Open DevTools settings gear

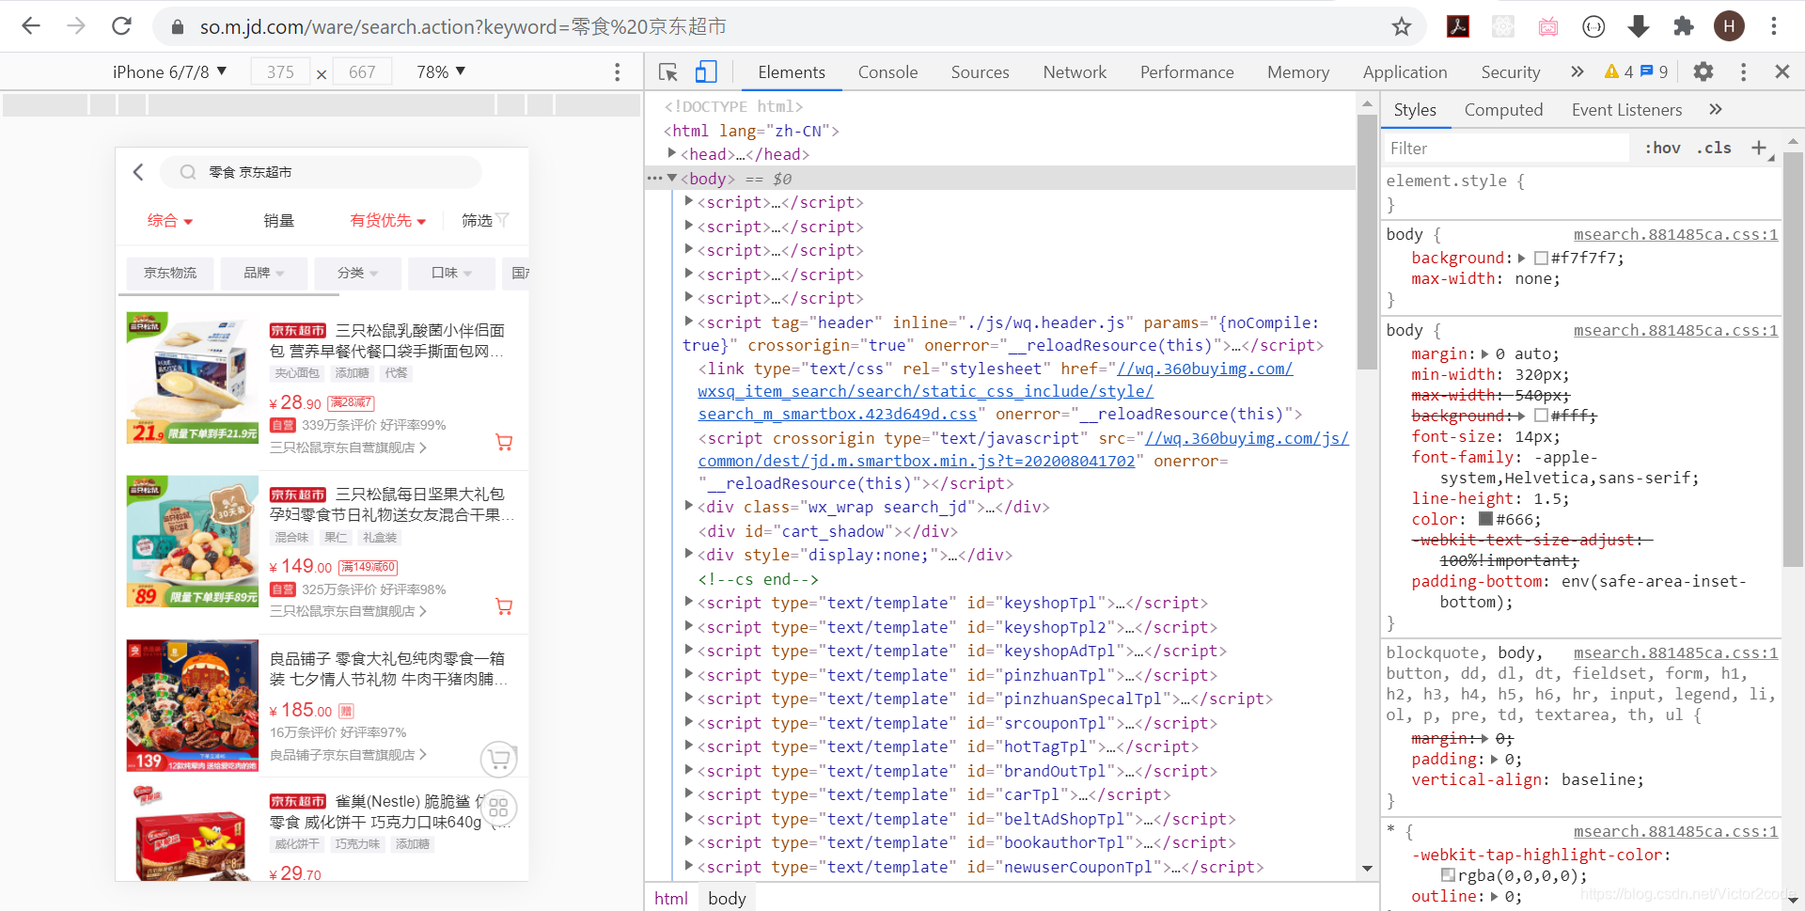(x=1703, y=72)
